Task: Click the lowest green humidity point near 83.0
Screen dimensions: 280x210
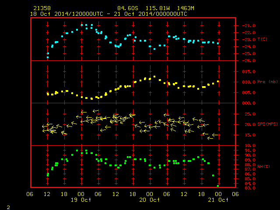Action: pyautogui.click(x=218, y=186)
